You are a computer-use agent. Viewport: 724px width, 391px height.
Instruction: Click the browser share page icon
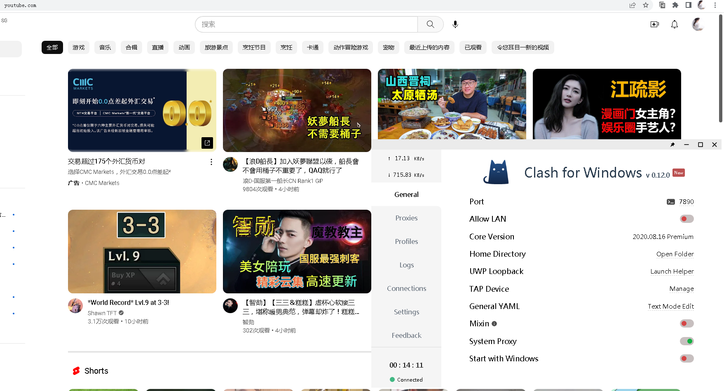tap(633, 5)
